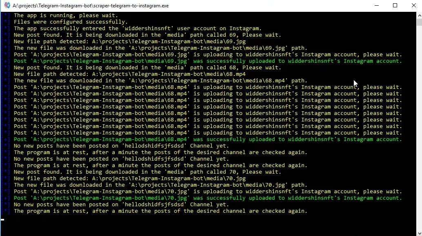Click 'New post found' line called 68
Viewport: 422px width, 236px height.
point(147,68)
